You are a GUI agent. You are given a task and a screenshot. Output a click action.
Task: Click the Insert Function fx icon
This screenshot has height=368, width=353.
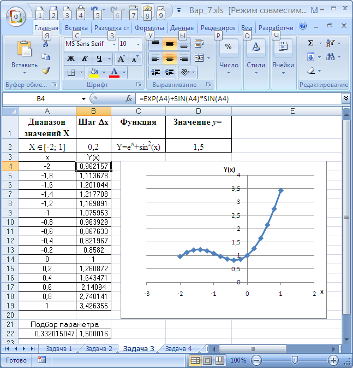[x=129, y=99]
